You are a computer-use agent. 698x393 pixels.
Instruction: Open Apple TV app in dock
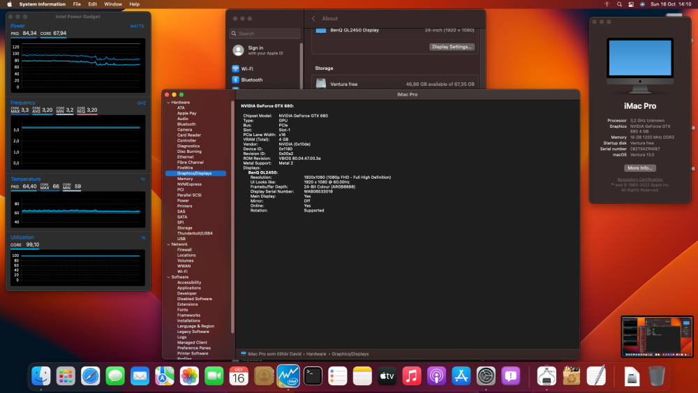pos(387,376)
